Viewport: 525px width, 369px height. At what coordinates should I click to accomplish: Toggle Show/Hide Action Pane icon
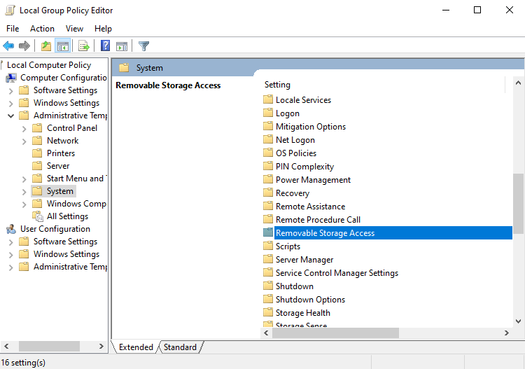point(122,46)
